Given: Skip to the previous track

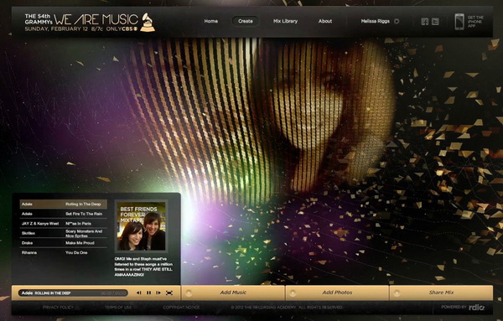Looking at the screenshot, I should point(139,293).
